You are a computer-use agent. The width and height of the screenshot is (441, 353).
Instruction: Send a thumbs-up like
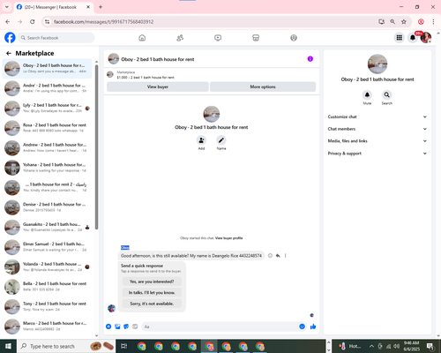pos(313,327)
